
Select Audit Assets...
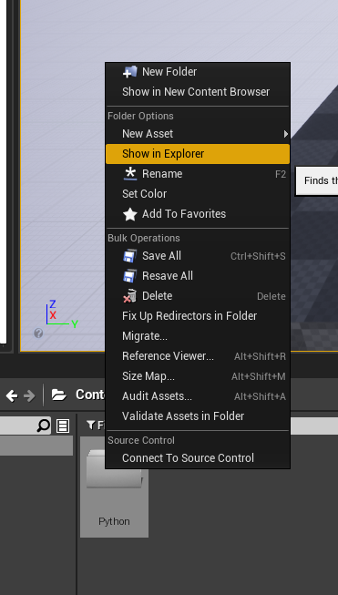198,396
